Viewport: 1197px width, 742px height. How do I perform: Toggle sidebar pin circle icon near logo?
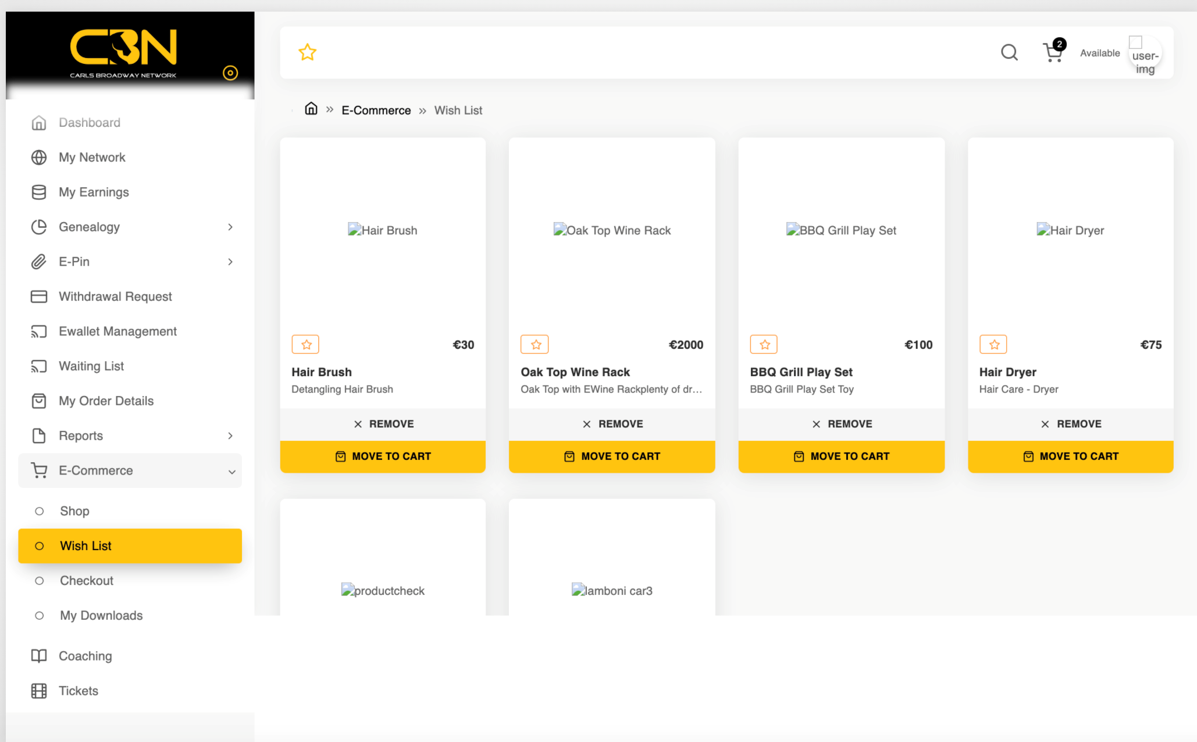(x=230, y=73)
